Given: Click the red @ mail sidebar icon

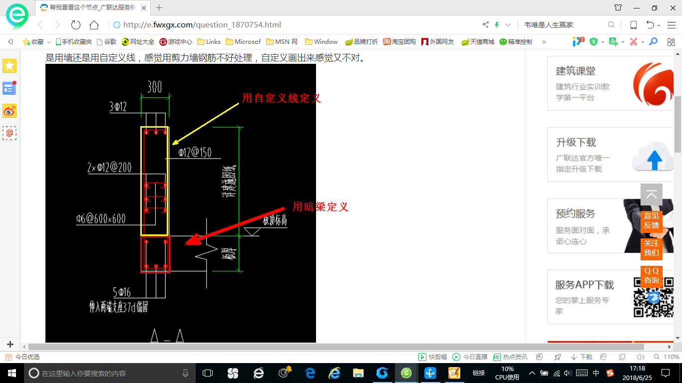Looking at the screenshot, I should pyautogui.click(x=9, y=133).
